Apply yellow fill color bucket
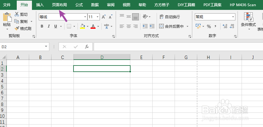Screen dimensions: 263x127 point(82,26)
